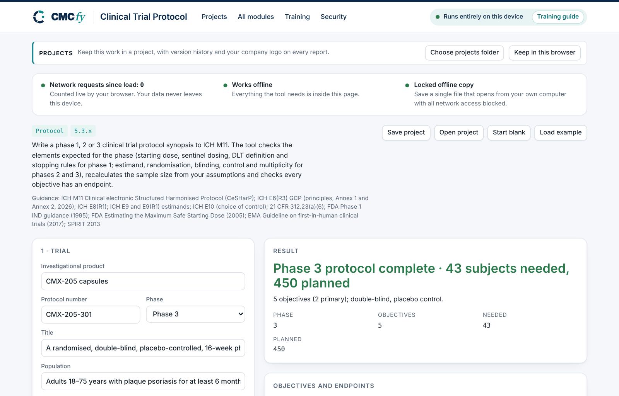Go to All modules

pyautogui.click(x=256, y=17)
